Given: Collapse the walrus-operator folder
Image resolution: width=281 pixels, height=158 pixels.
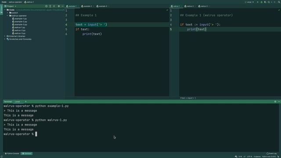Looking at the screenshot, I should [7, 16].
